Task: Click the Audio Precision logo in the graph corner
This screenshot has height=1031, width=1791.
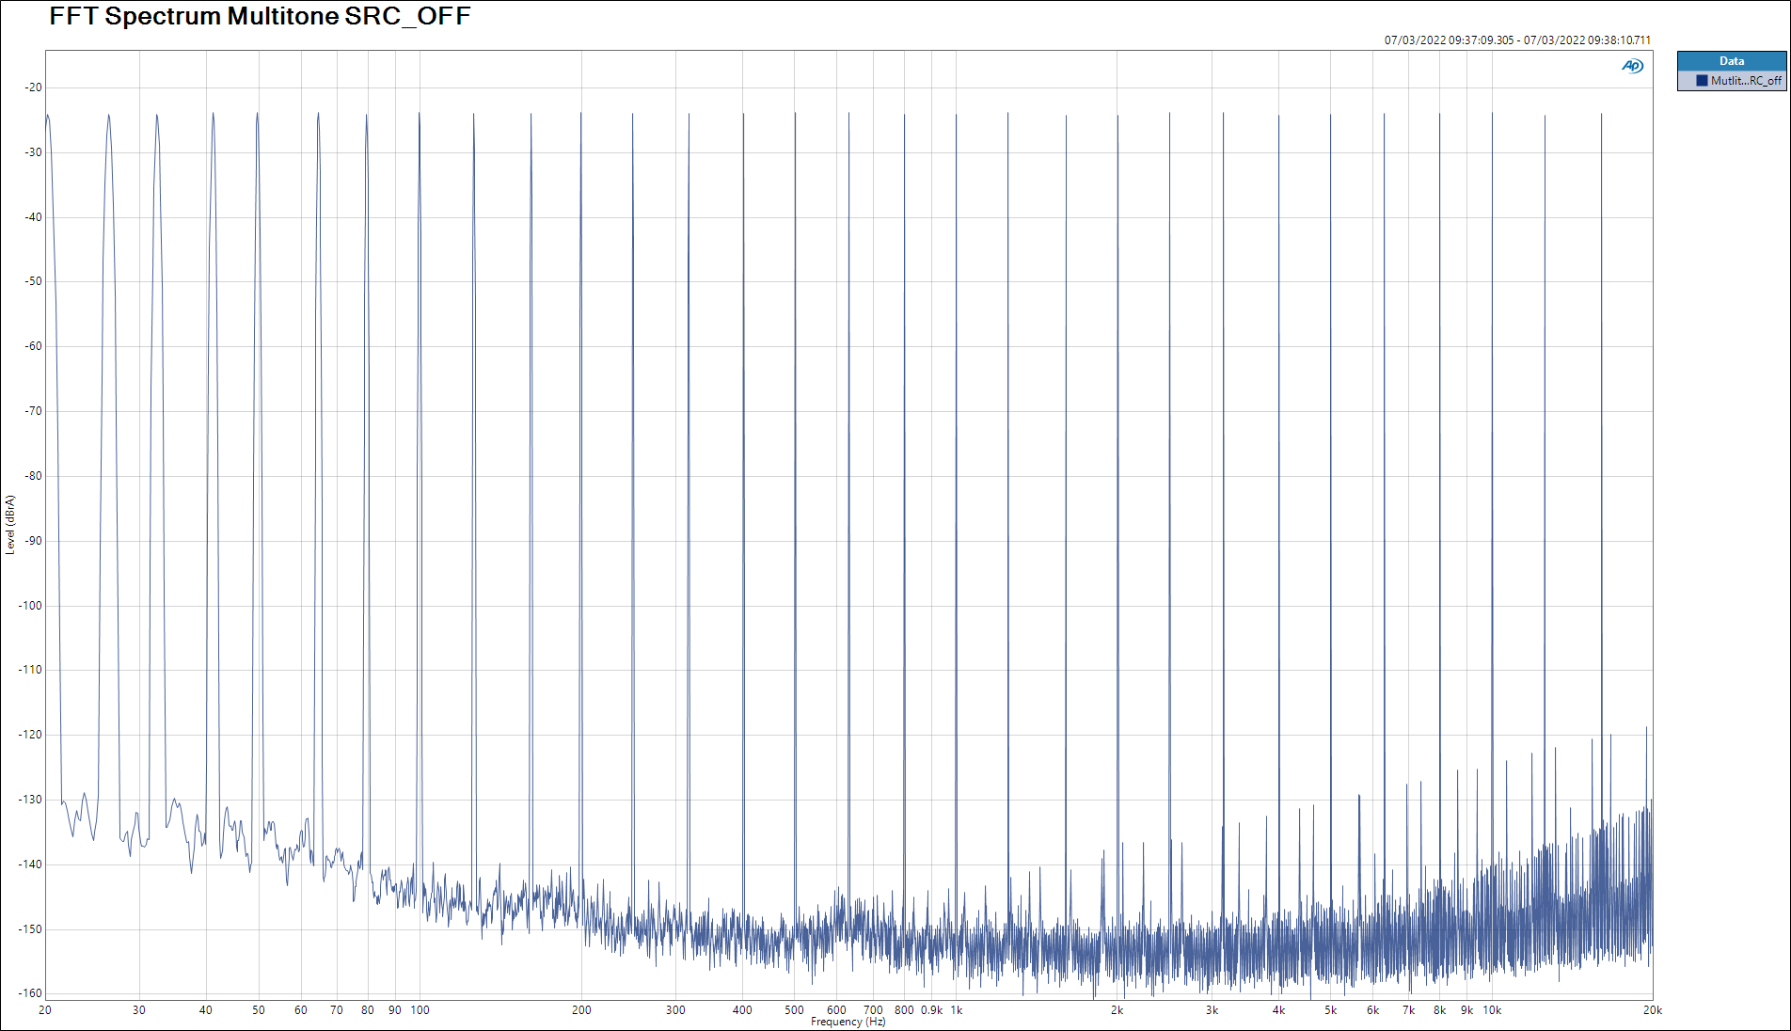Action: tap(1632, 66)
